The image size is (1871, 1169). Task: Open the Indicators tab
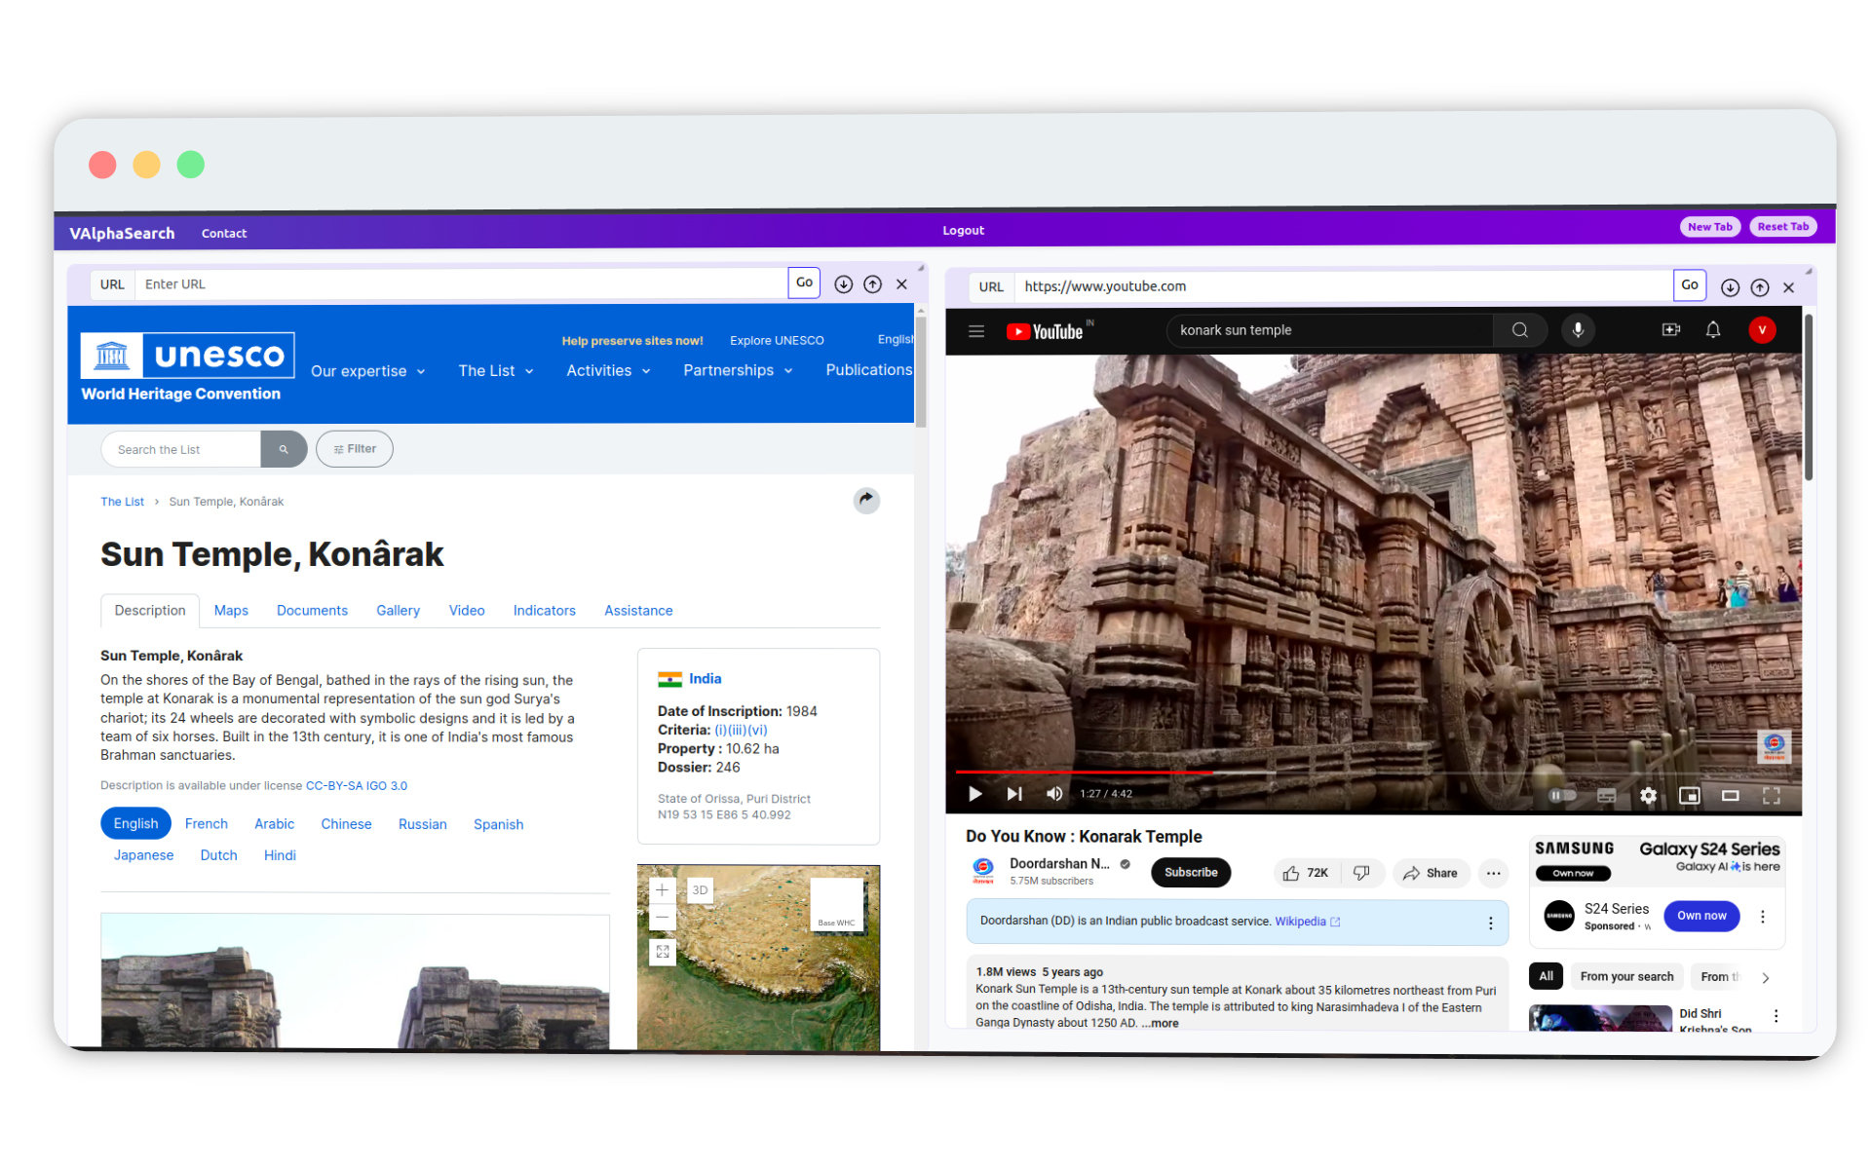(544, 611)
